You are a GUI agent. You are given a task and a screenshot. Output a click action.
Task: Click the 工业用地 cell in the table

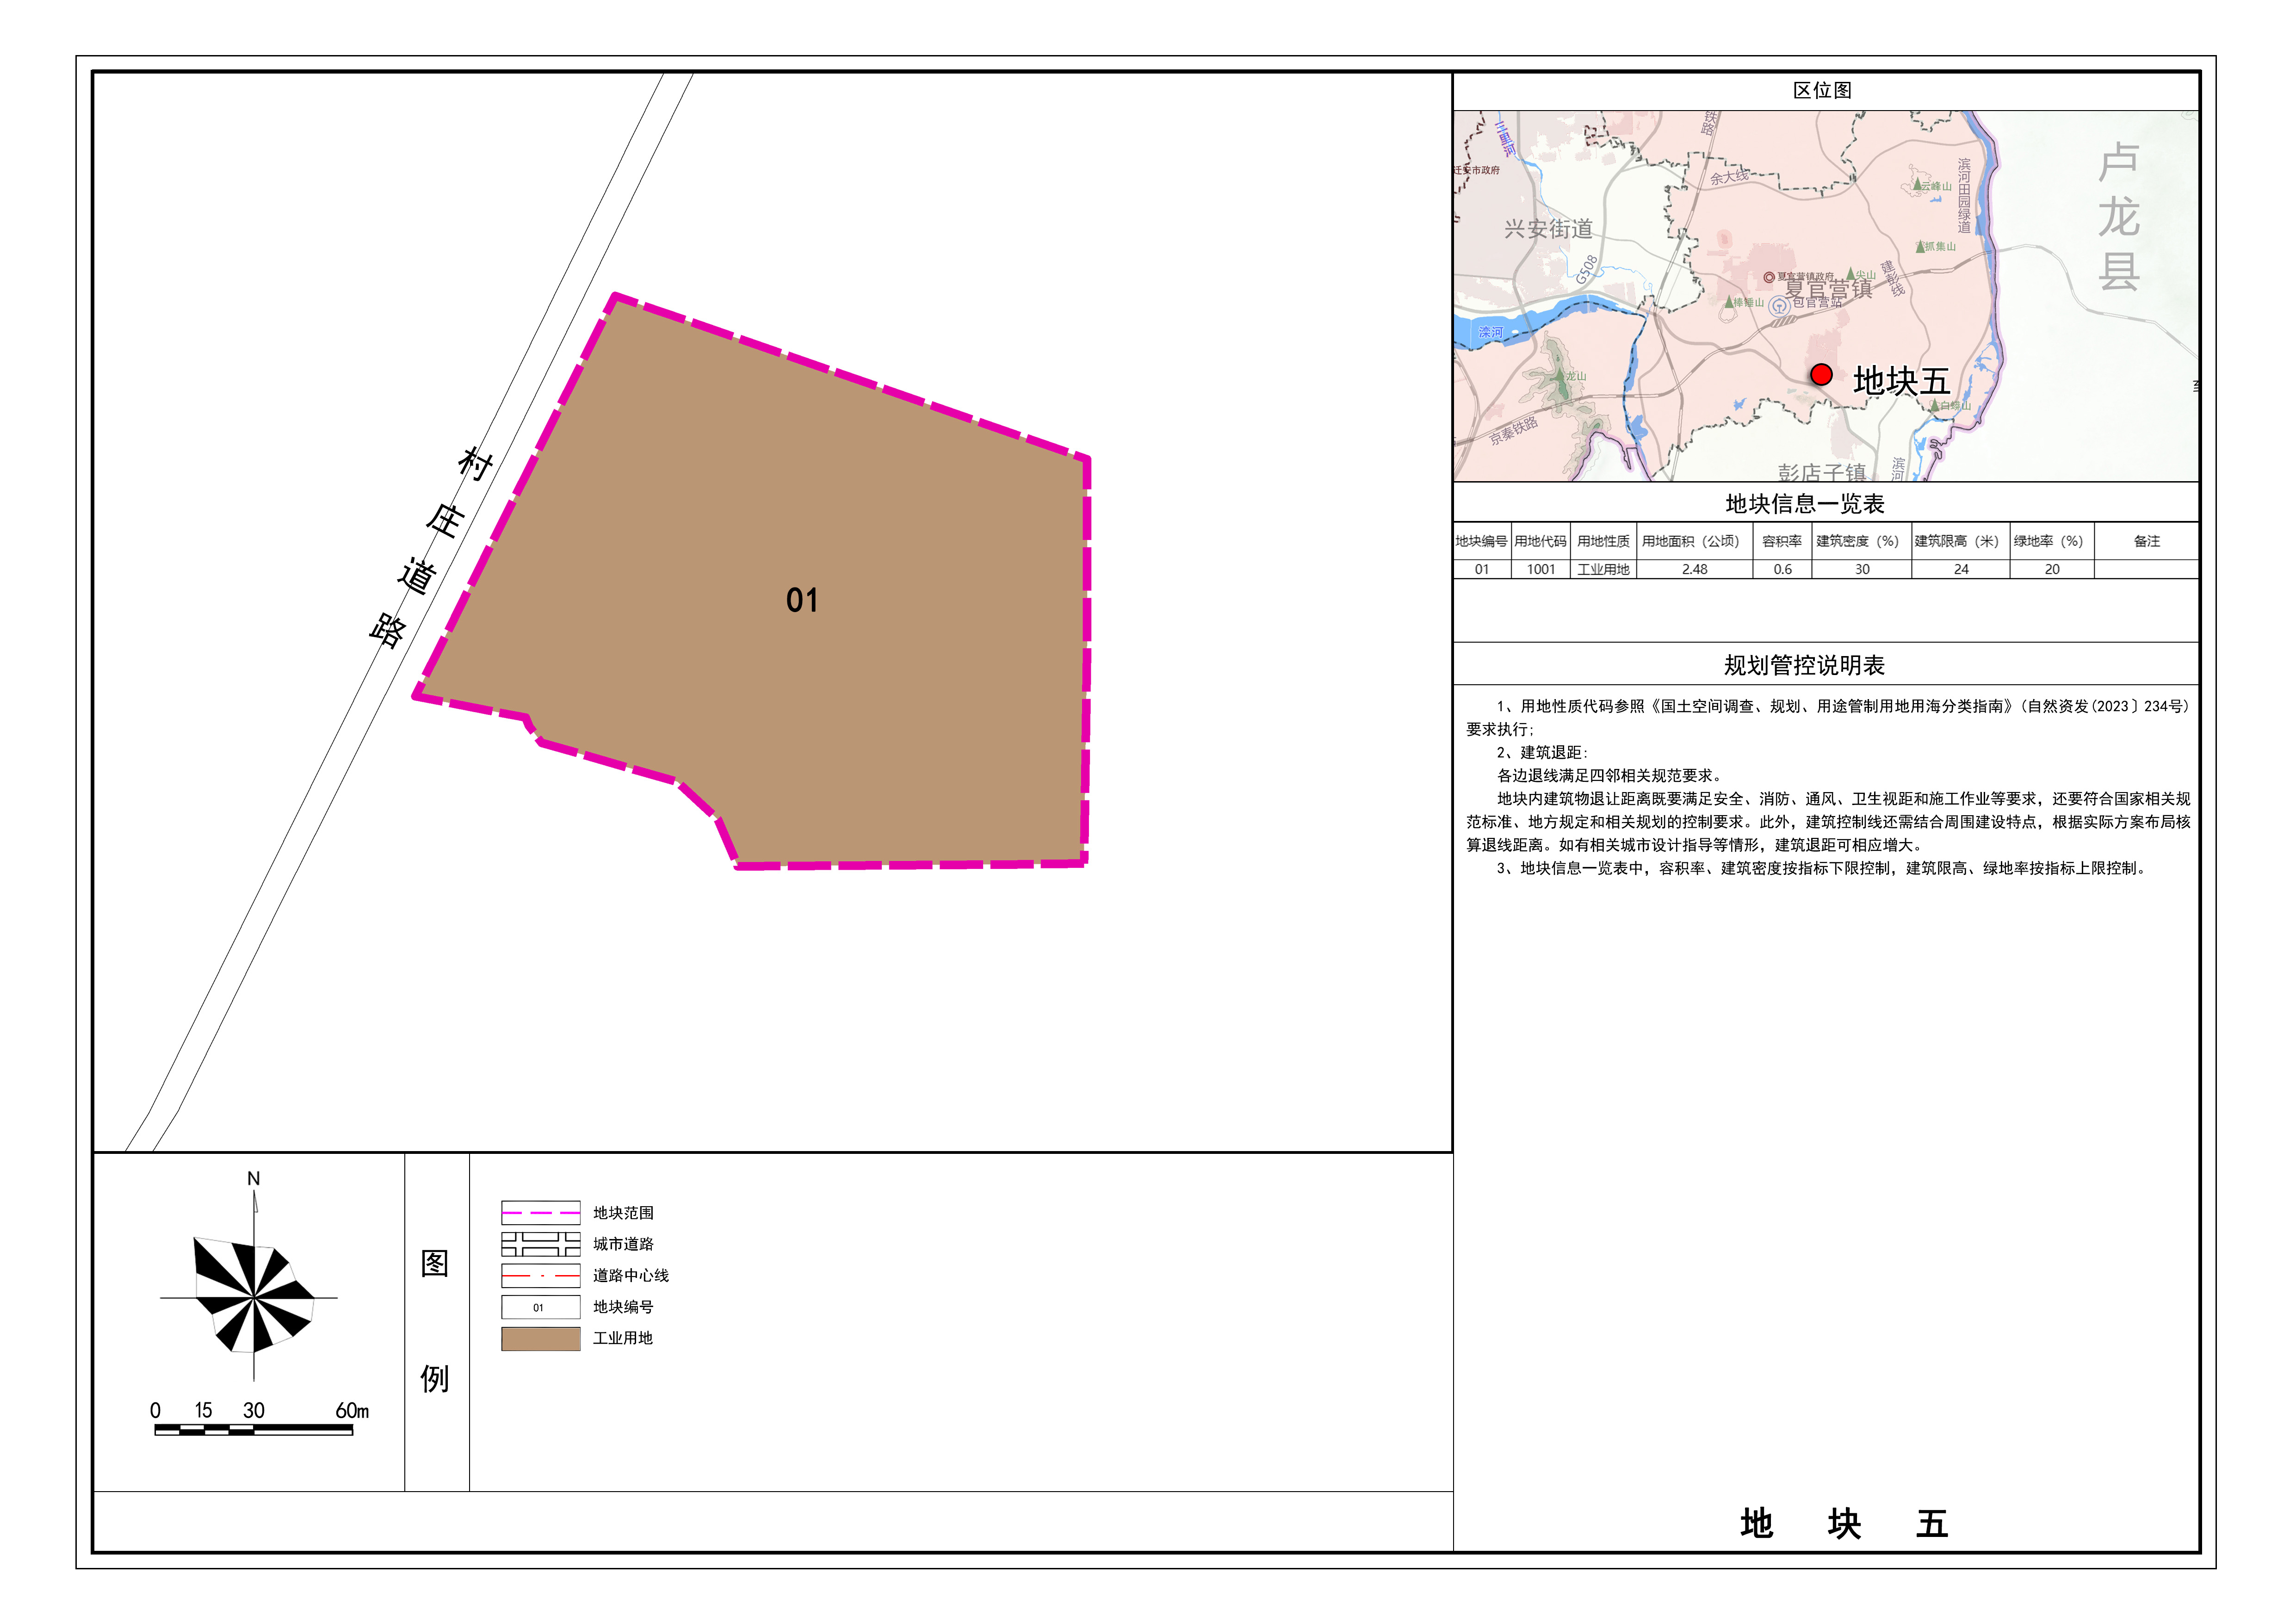tap(1603, 569)
